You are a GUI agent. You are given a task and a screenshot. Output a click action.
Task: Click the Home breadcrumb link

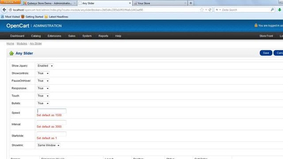(x=10, y=43)
